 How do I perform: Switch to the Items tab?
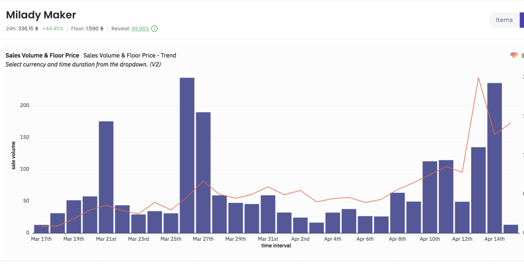(504, 20)
